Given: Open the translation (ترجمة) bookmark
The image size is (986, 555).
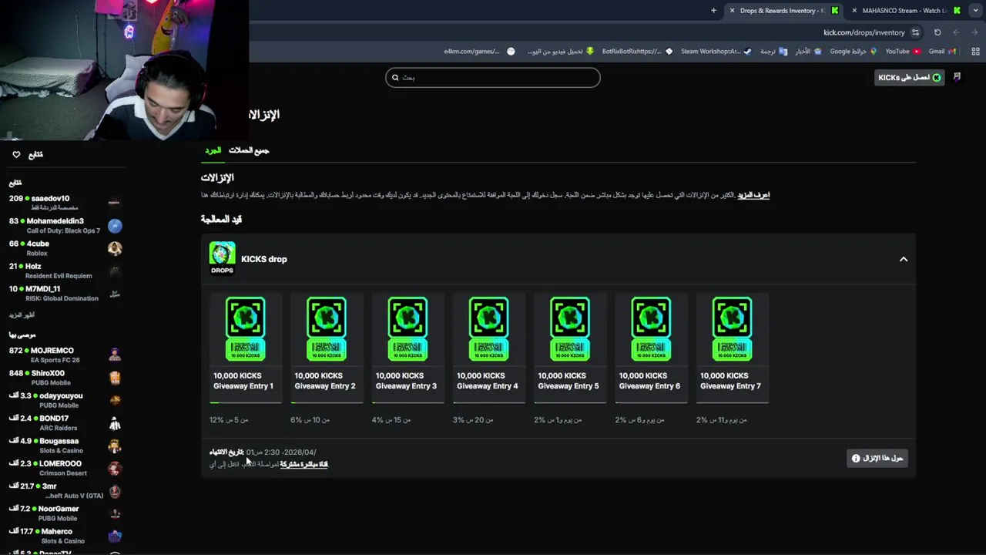Looking at the screenshot, I should (773, 52).
